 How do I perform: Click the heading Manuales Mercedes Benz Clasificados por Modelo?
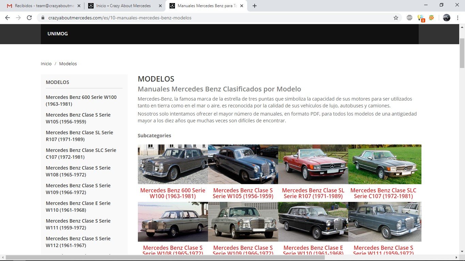219,89
